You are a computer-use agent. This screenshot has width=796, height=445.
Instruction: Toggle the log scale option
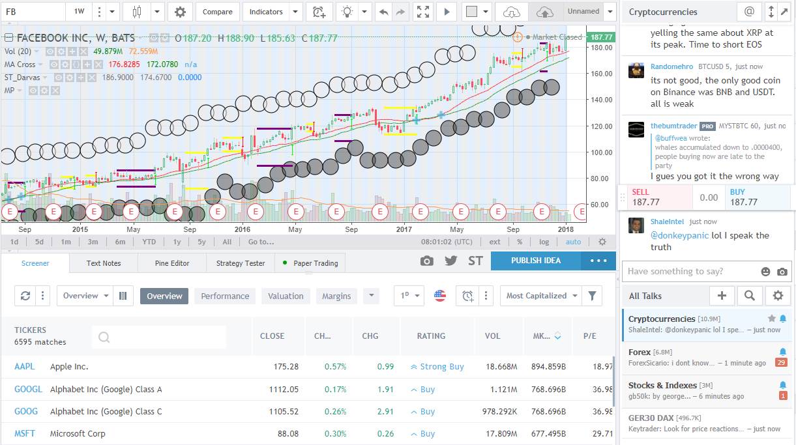coord(544,242)
